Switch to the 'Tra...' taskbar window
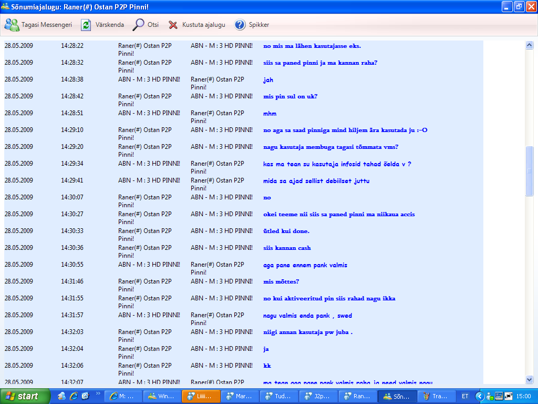 pyautogui.click(x=436, y=396)
